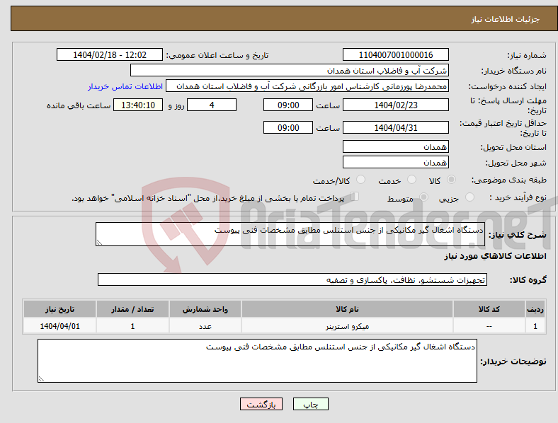Viewport: 558px width, 423px height.
Task: Click the تاریخ نیاز column header
Action: 59,309
